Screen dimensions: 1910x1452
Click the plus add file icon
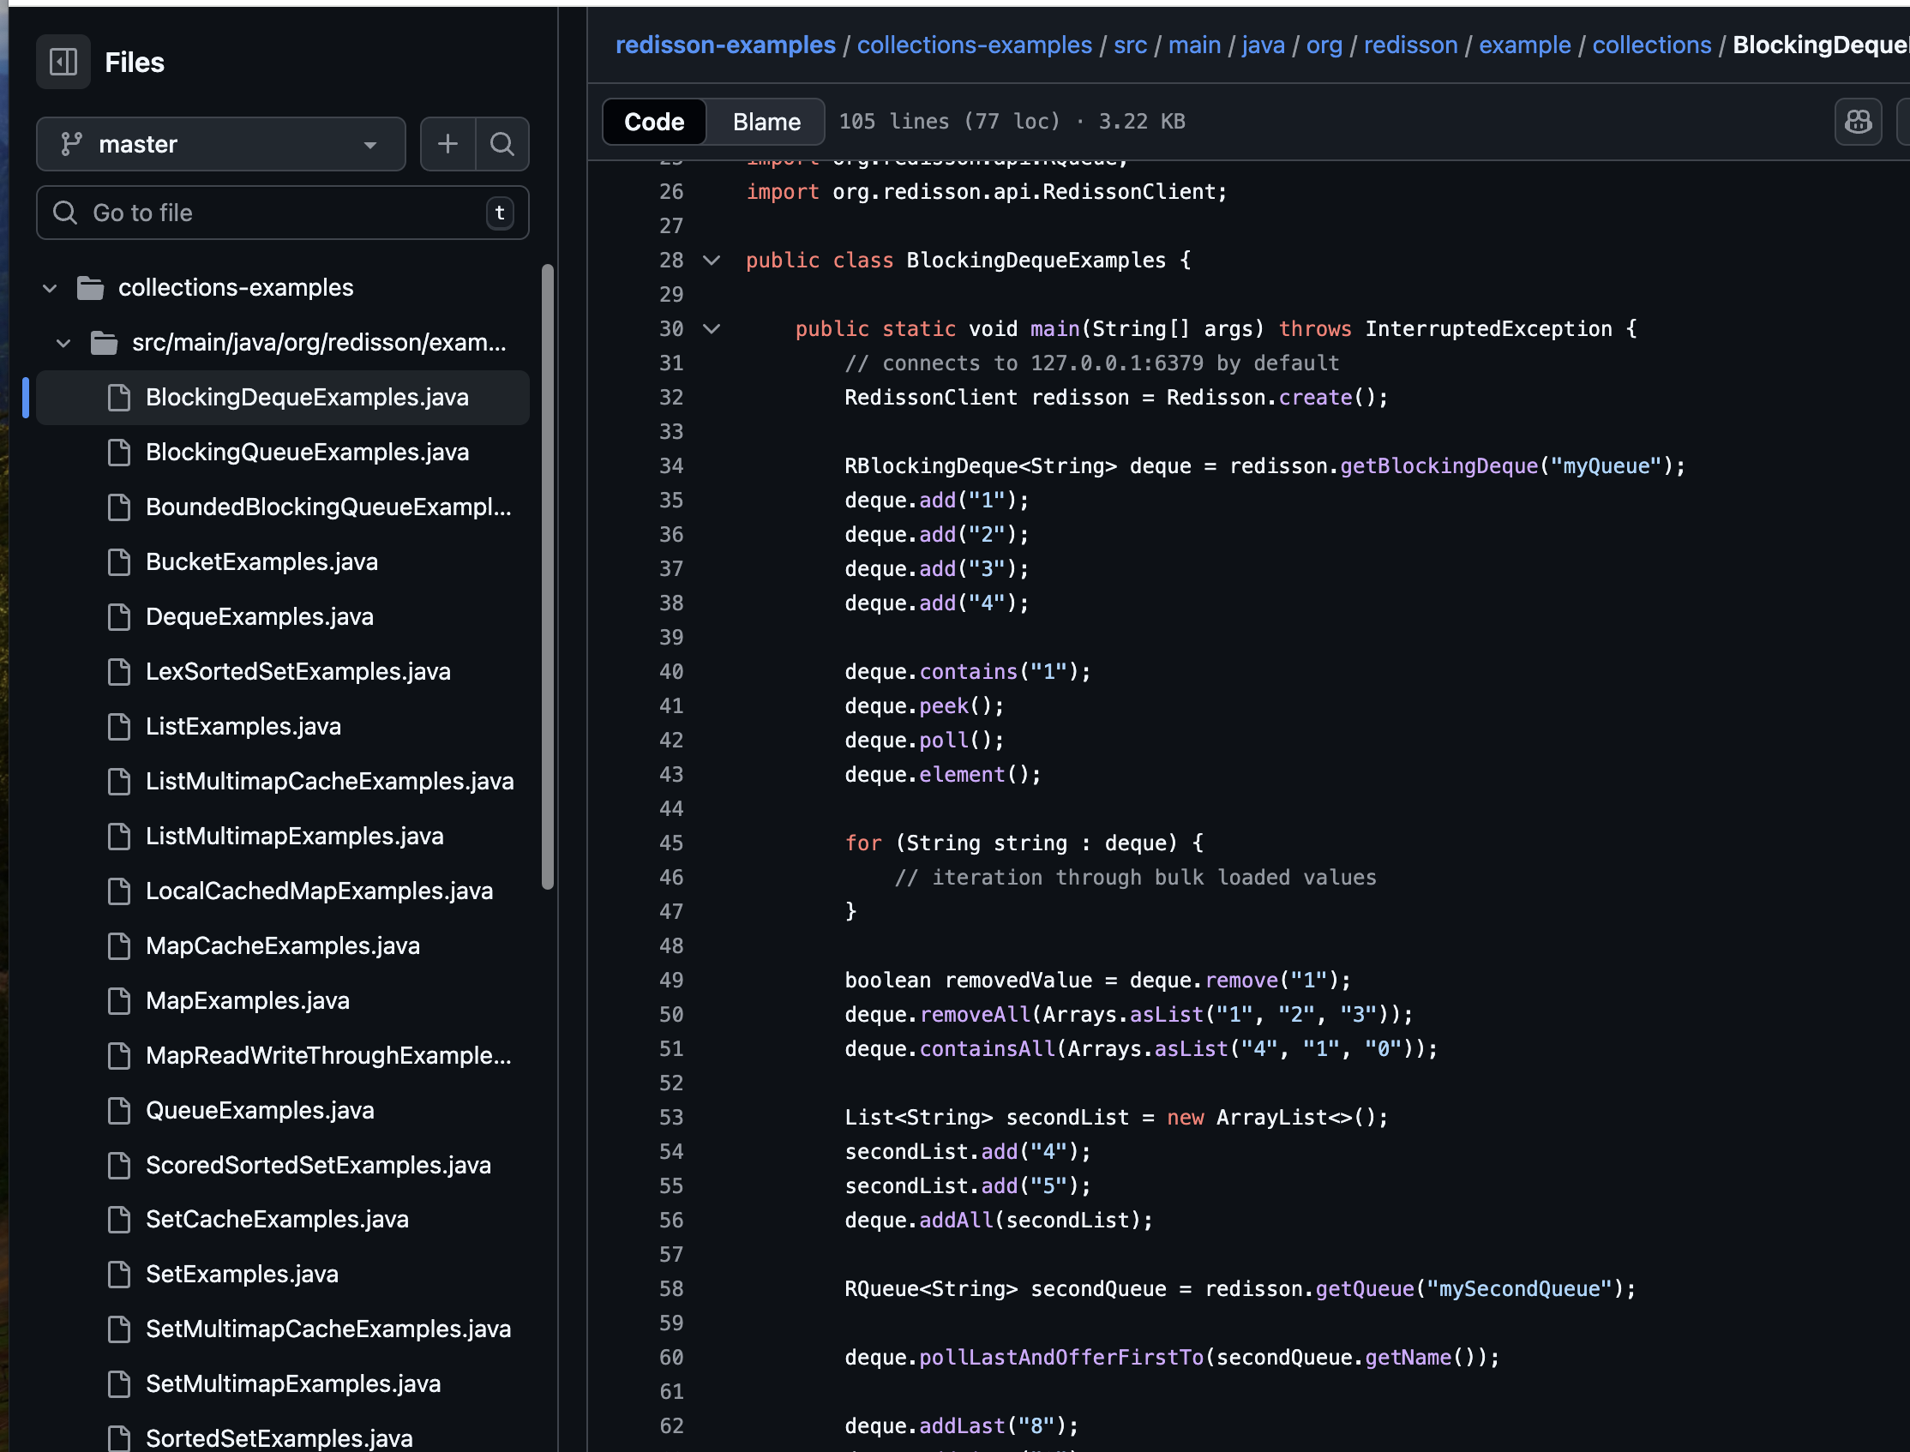447,143
